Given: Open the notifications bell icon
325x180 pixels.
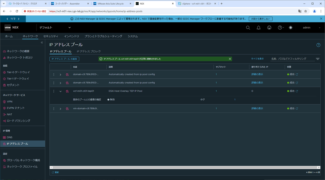Looking at the screenshot, I should (x=259, y=28).
